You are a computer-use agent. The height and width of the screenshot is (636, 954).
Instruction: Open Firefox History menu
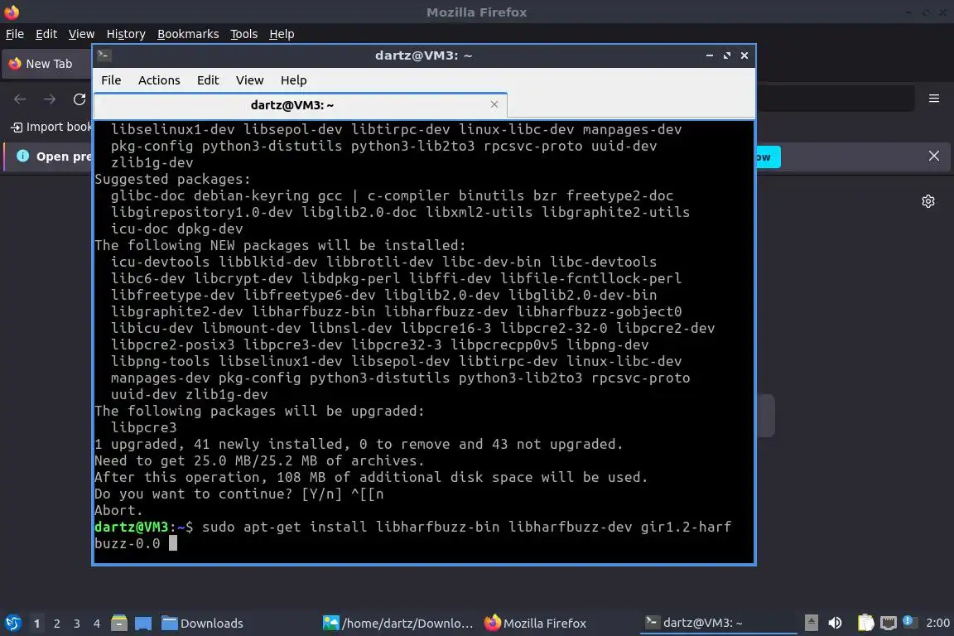(x=126, y=34)
